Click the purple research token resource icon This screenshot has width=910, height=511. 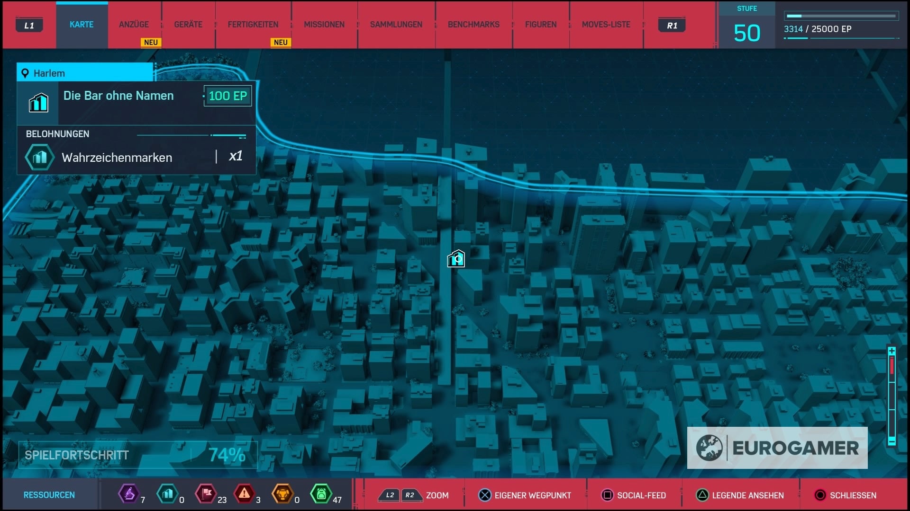129,494
